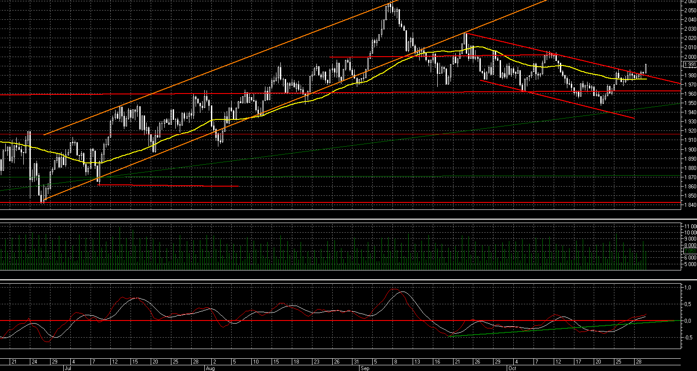Click the 1 970 price axis label
697x371 pixels.
coord(690,84)
